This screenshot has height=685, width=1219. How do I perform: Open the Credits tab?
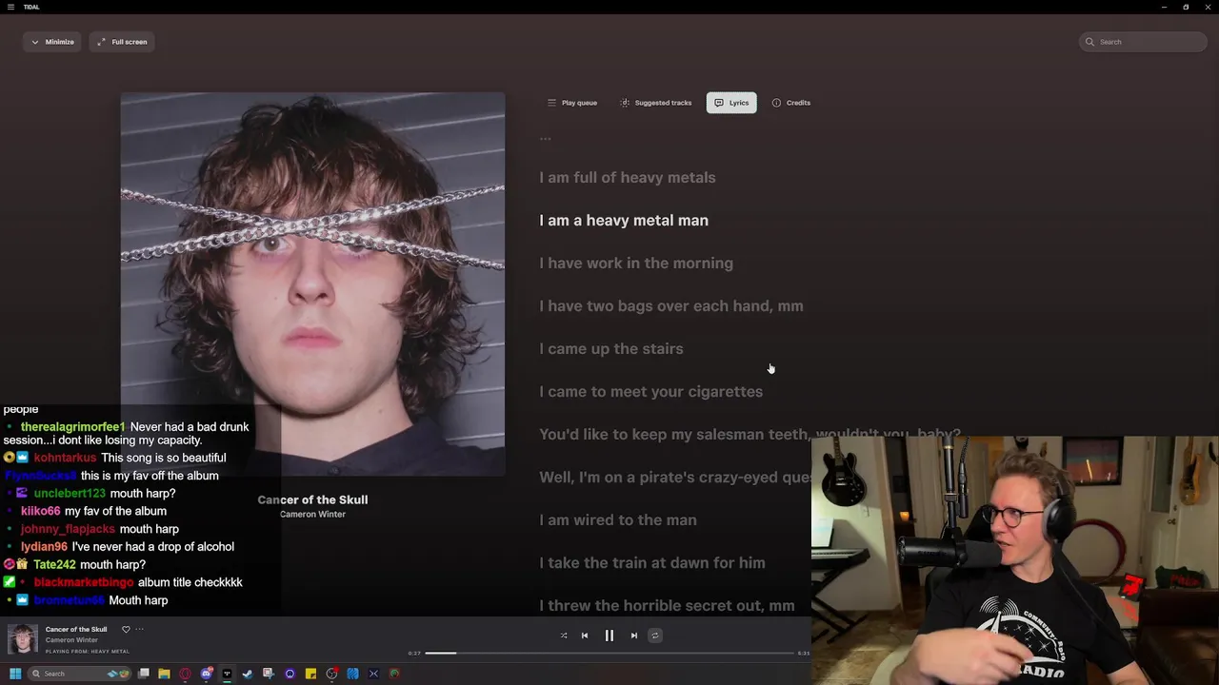coord(791,103)
